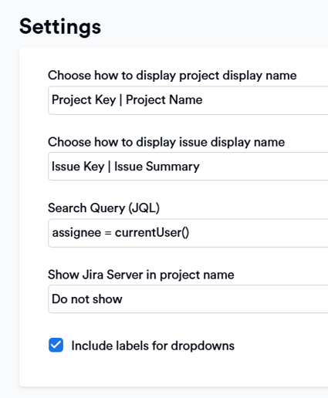Click the word 'assignee' in the JQL query
This screenshot has width=328, height=398.
[76, 233]
